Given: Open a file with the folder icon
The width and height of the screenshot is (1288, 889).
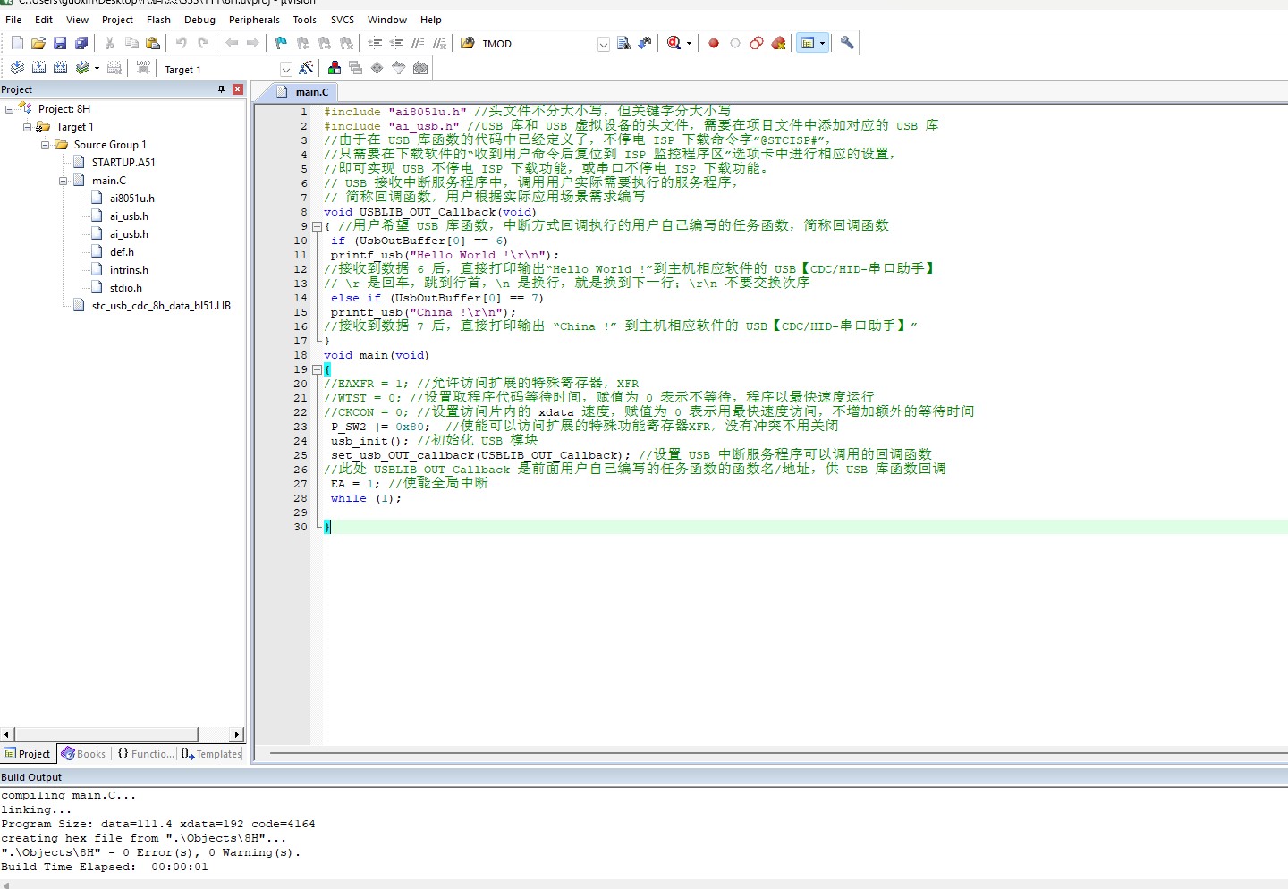Looking at the screenshot, I should pyautogui.click(x=38, y=43).
